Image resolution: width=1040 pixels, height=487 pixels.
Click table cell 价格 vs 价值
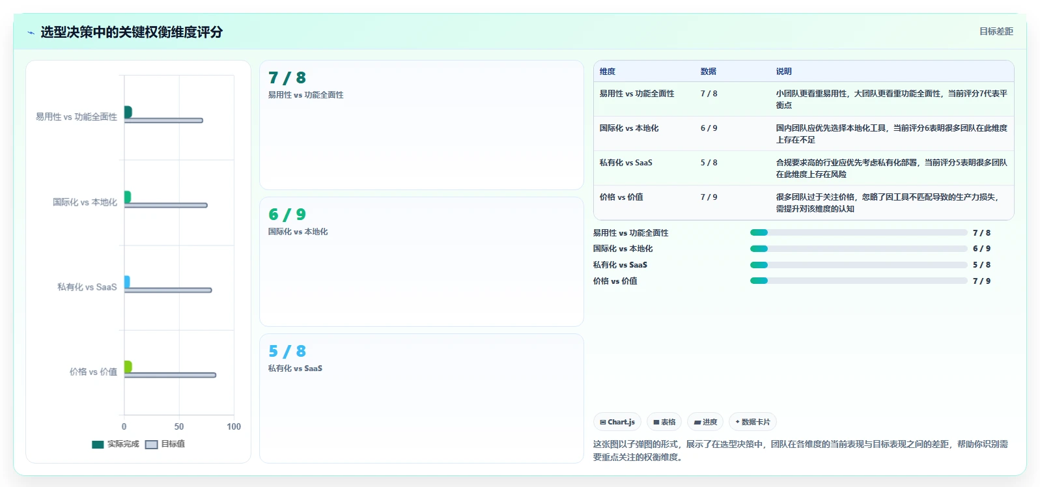(621, 197)
